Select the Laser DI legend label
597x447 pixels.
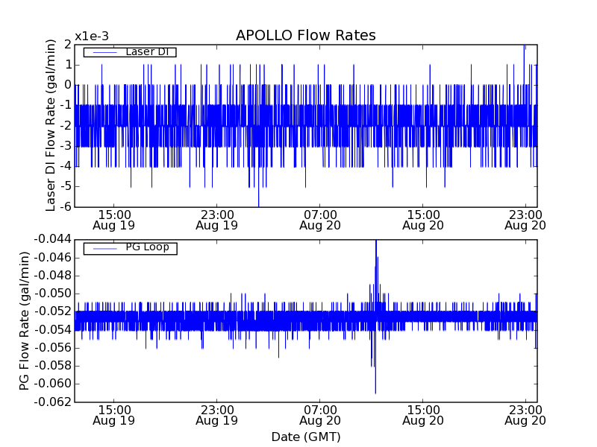146,51
